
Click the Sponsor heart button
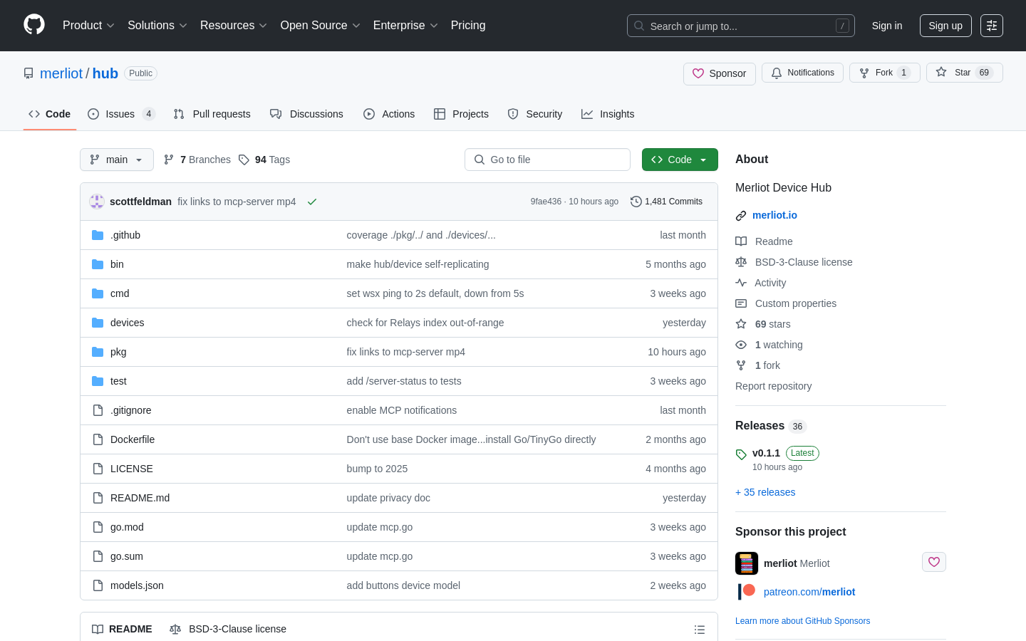(720, 73)
